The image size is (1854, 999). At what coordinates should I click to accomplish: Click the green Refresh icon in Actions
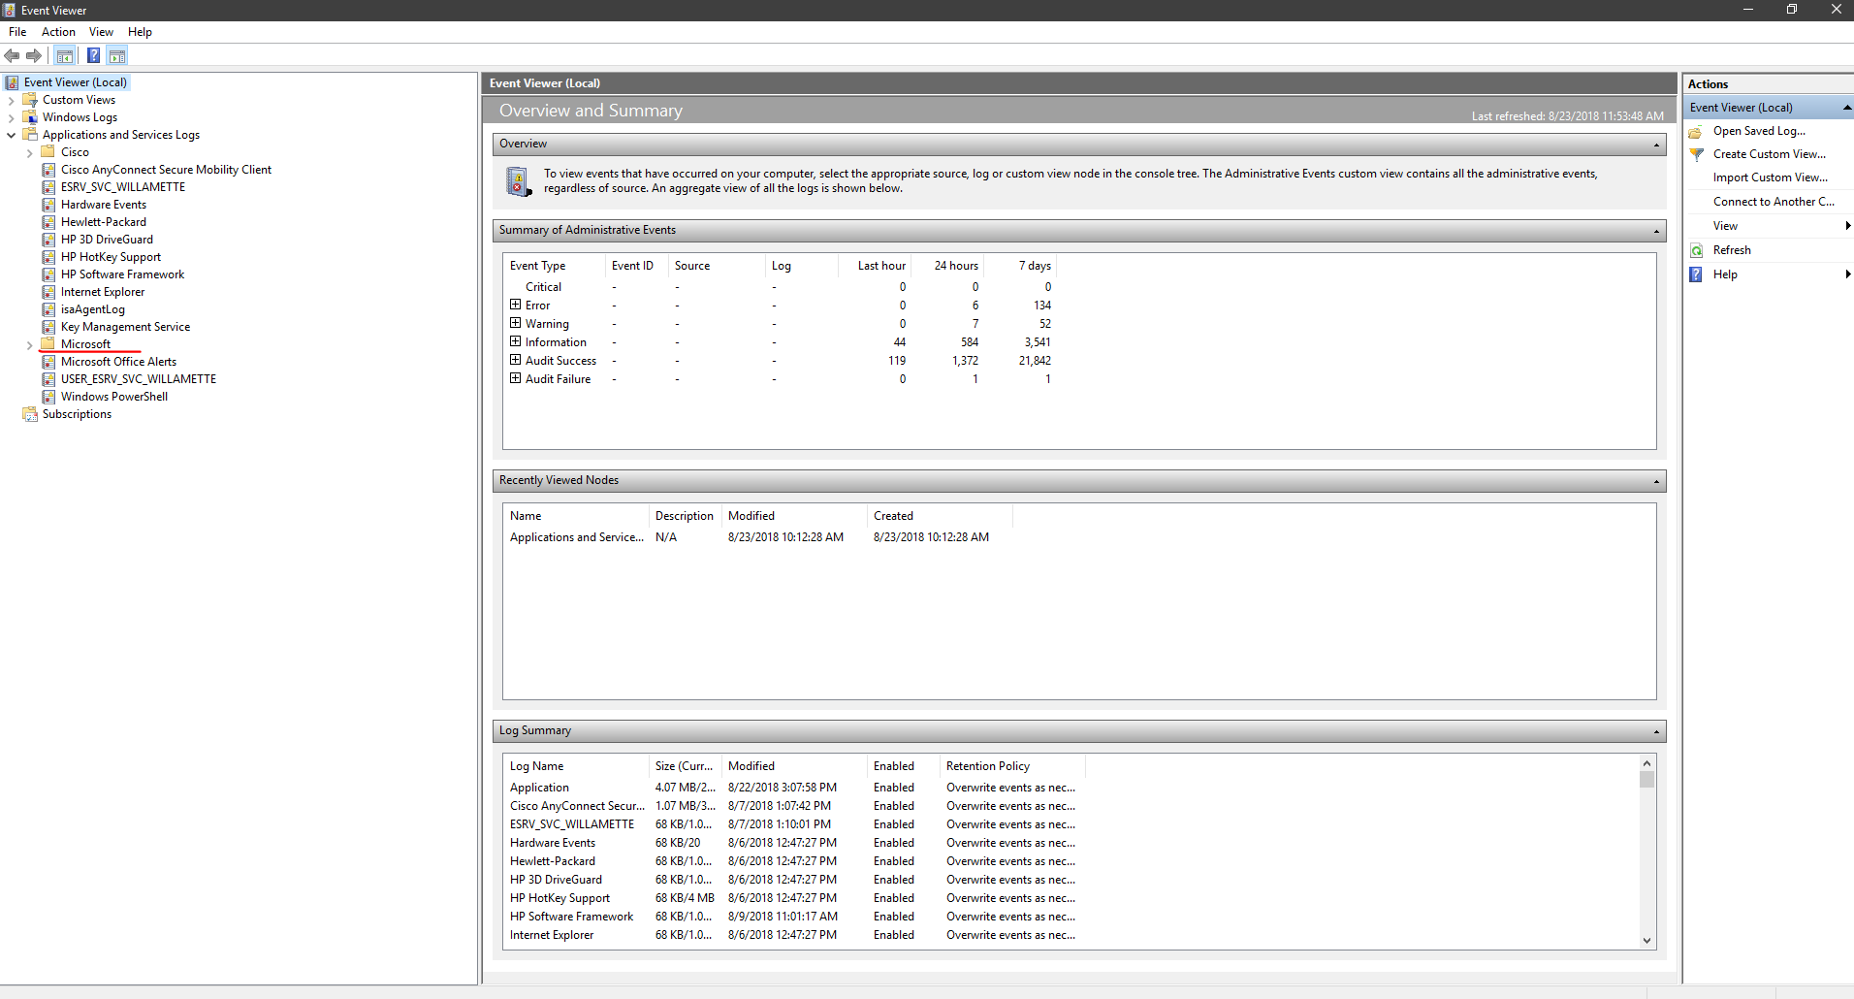1696,250
